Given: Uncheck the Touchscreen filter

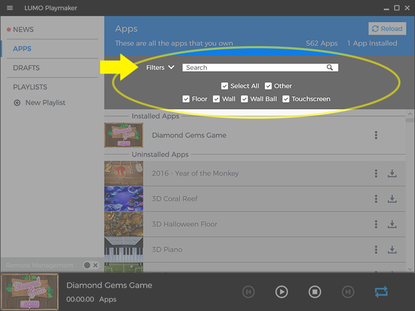Looking at the screenshot, I should coord(286,99).
